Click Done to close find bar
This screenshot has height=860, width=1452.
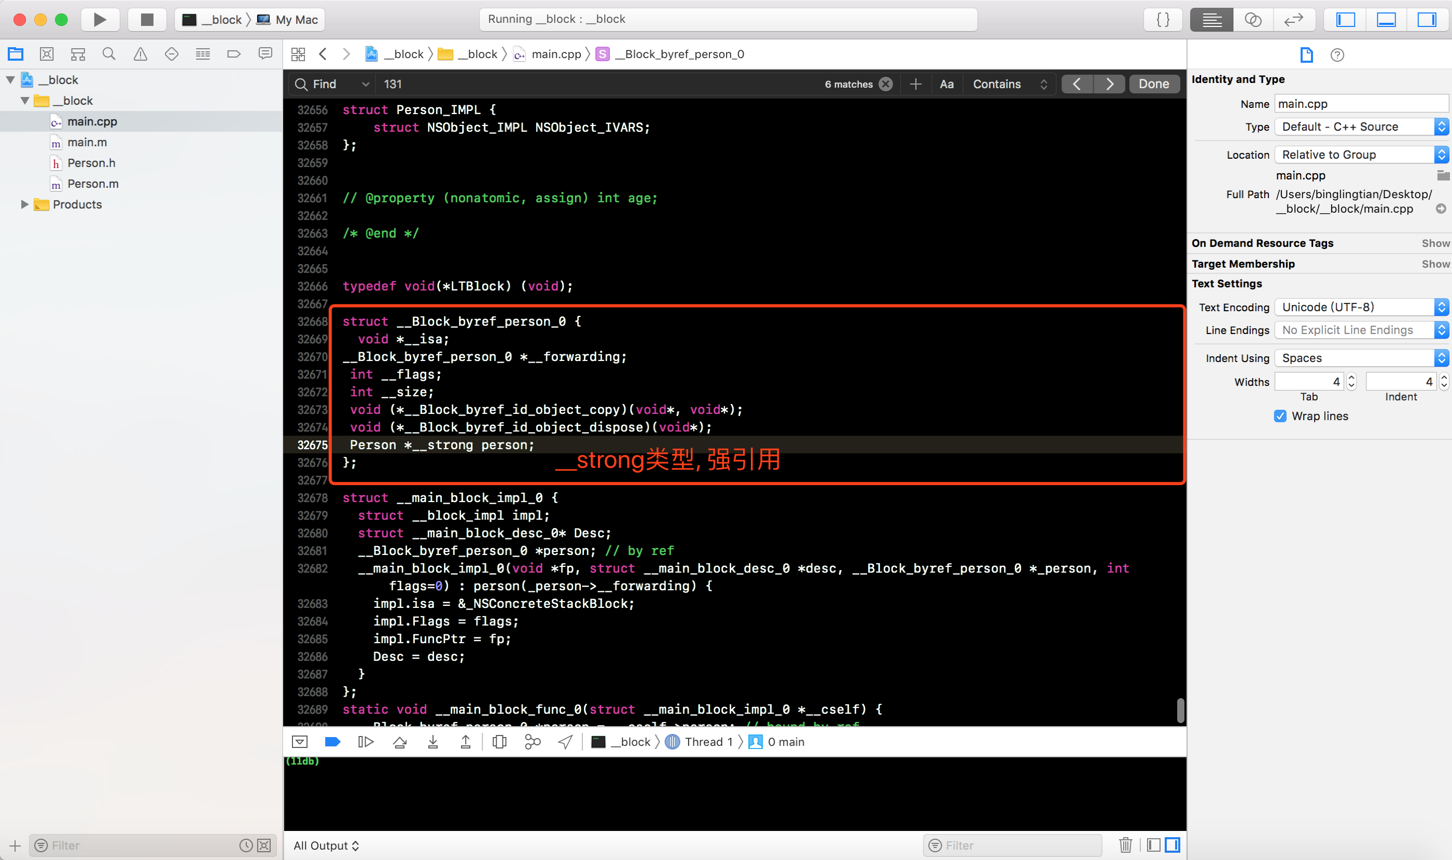[1154, 84]
